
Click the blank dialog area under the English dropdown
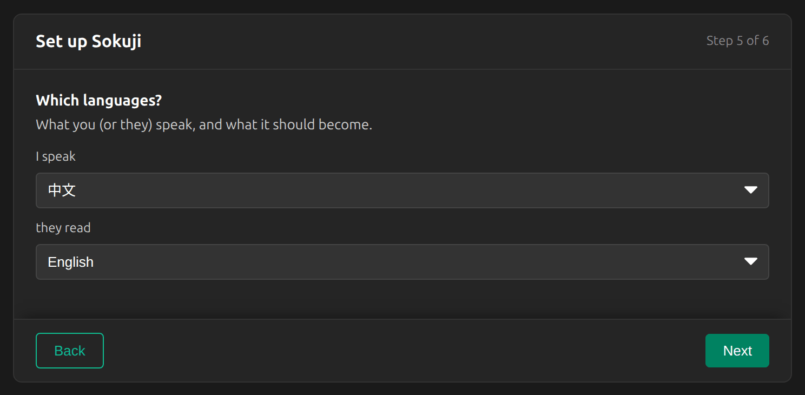coord(402,299)
